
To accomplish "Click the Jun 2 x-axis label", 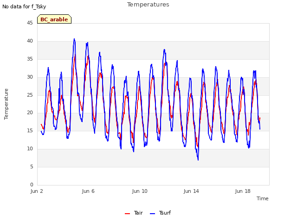I will (x=37, y=191).
